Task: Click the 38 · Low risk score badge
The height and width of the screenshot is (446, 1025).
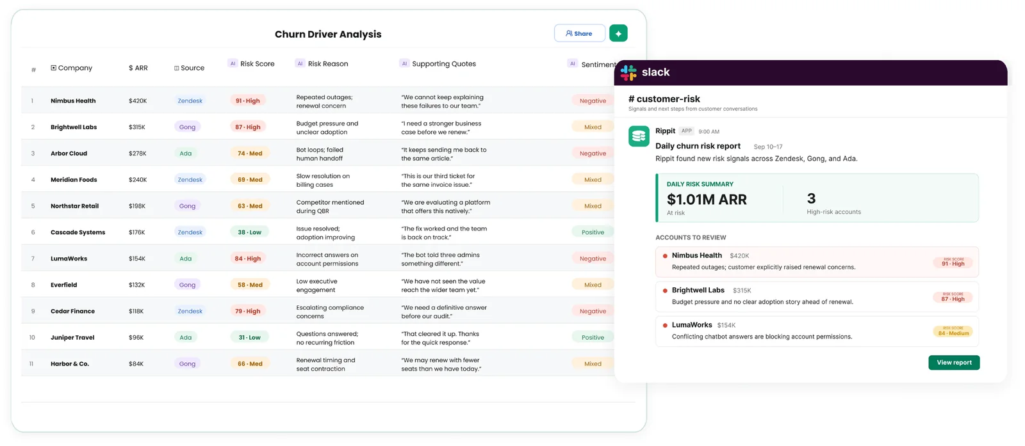Action: click(x=250, y=232)
